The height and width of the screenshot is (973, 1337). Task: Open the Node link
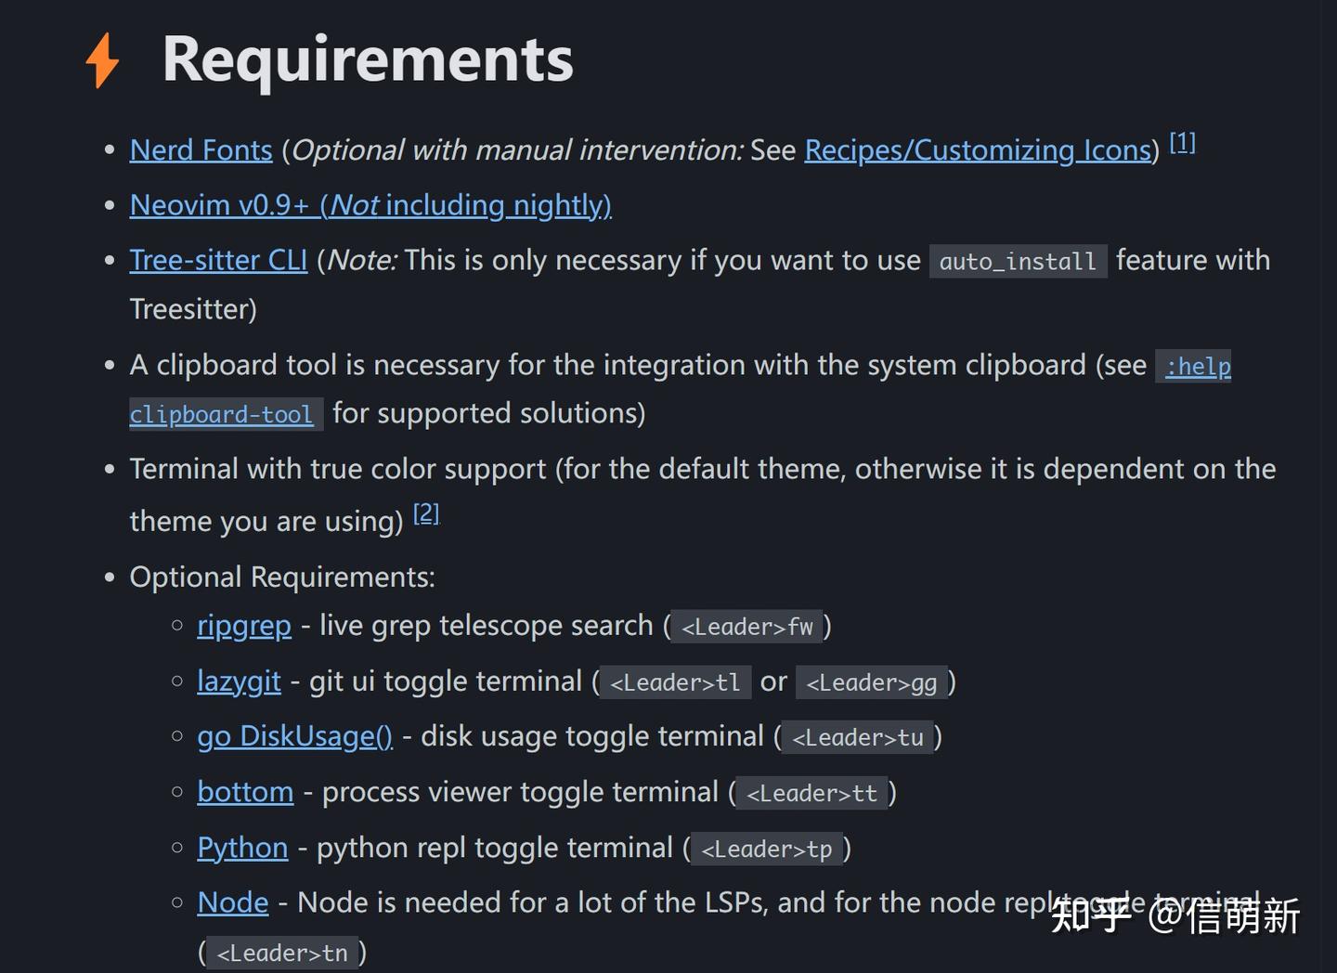pos(232,902)
